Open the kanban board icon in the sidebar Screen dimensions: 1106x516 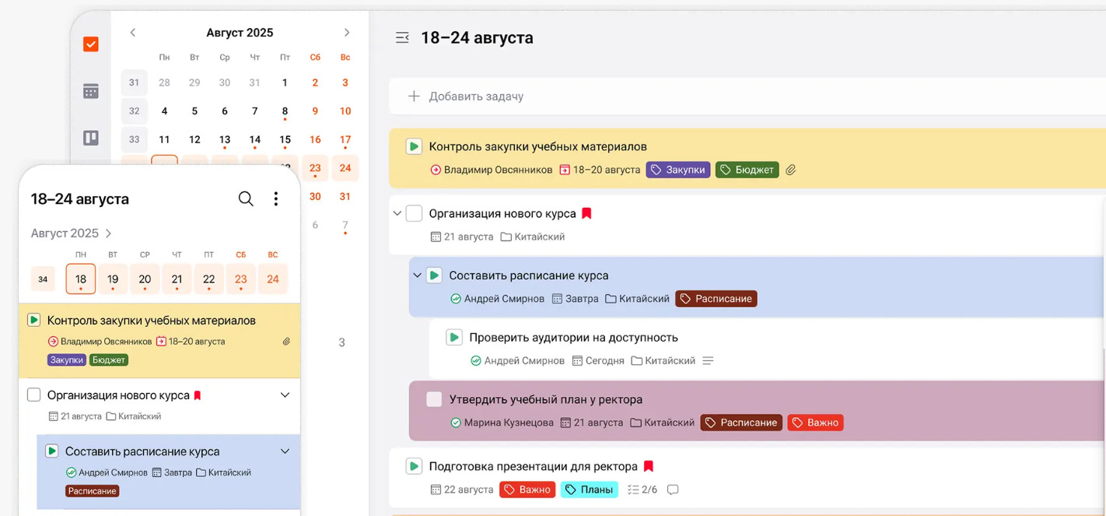(x=90, y=137)
